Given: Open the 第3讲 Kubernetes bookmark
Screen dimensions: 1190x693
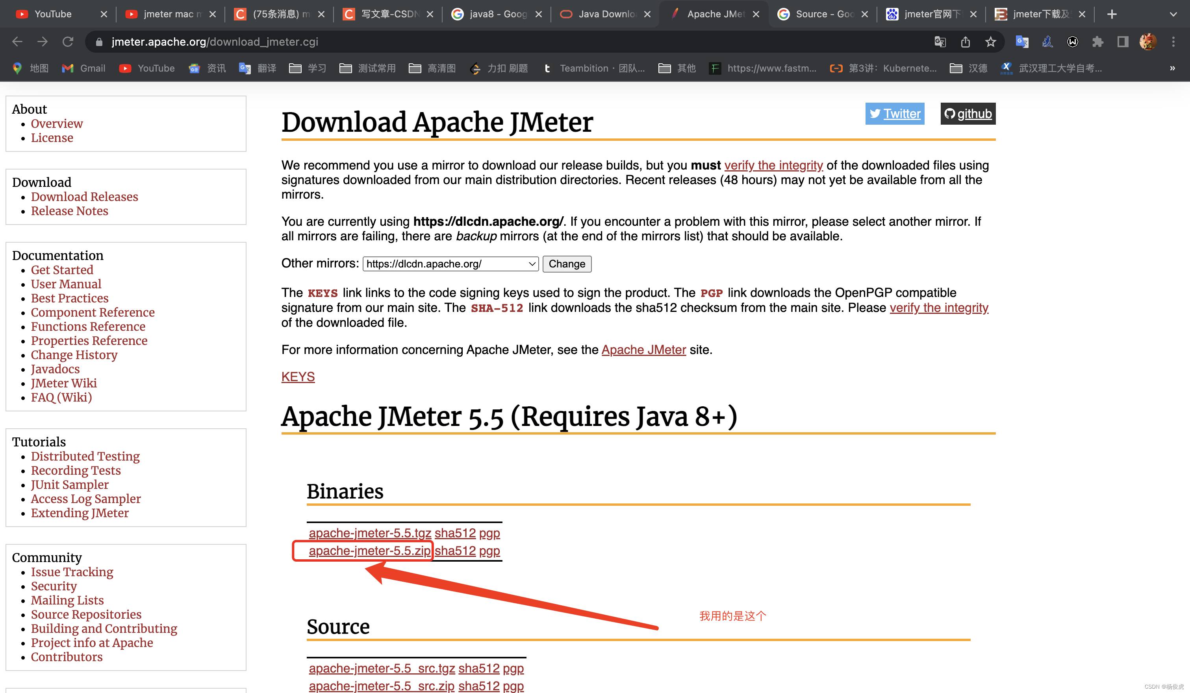Looking at the screenshot, I should pos(884,68).
